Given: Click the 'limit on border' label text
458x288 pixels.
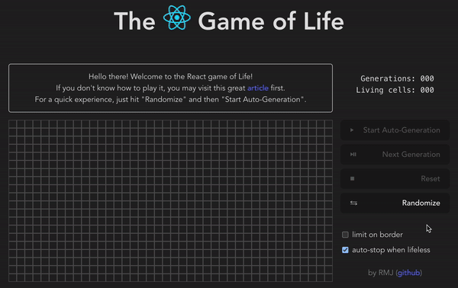Looking at the screenshot, I should pyautogui.click(x=377, y=235).
